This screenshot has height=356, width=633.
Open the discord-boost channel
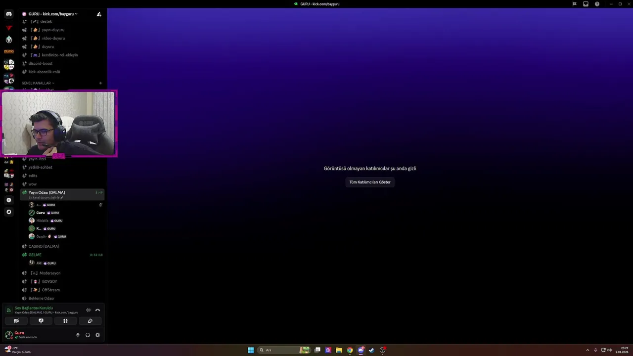62,63
